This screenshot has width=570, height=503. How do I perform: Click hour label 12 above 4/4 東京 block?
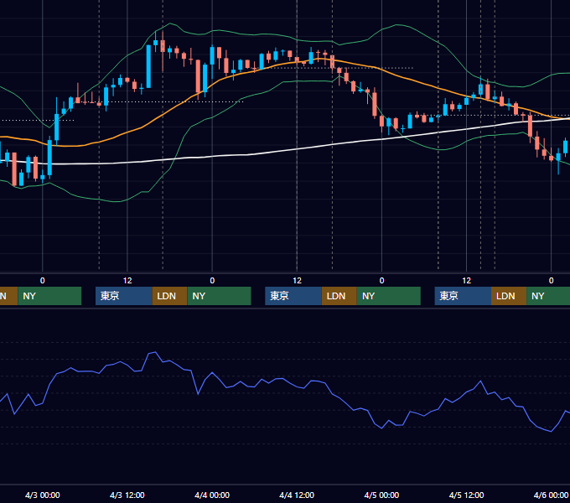click(x=297, y=281)
